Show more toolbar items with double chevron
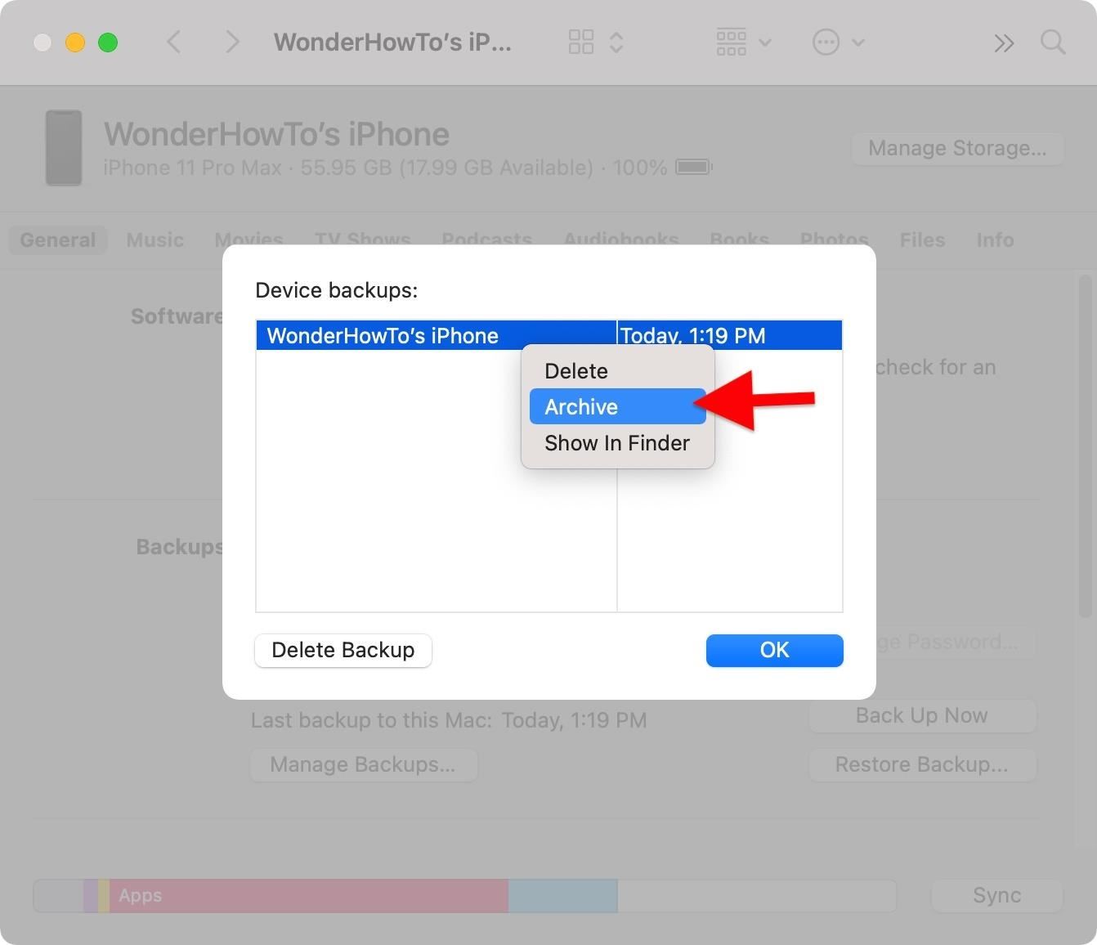This screenshot has width=1097, height=945. coord(1004,43)
